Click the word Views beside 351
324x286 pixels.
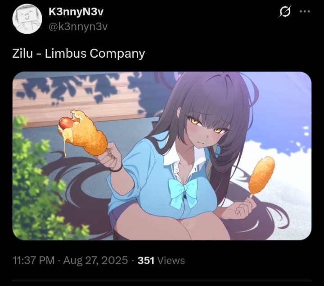point(171,260)
